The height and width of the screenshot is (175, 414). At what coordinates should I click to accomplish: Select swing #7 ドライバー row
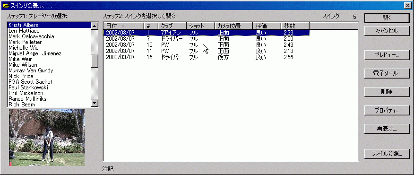206,39
